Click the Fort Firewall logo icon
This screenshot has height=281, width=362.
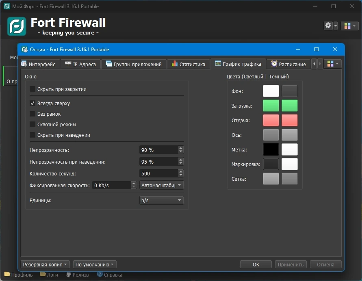[x=16, y=26]
